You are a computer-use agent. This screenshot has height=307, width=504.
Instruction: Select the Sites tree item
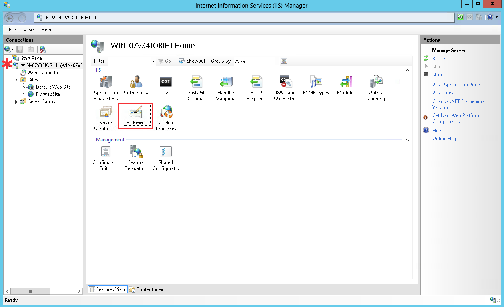point(33,80)
